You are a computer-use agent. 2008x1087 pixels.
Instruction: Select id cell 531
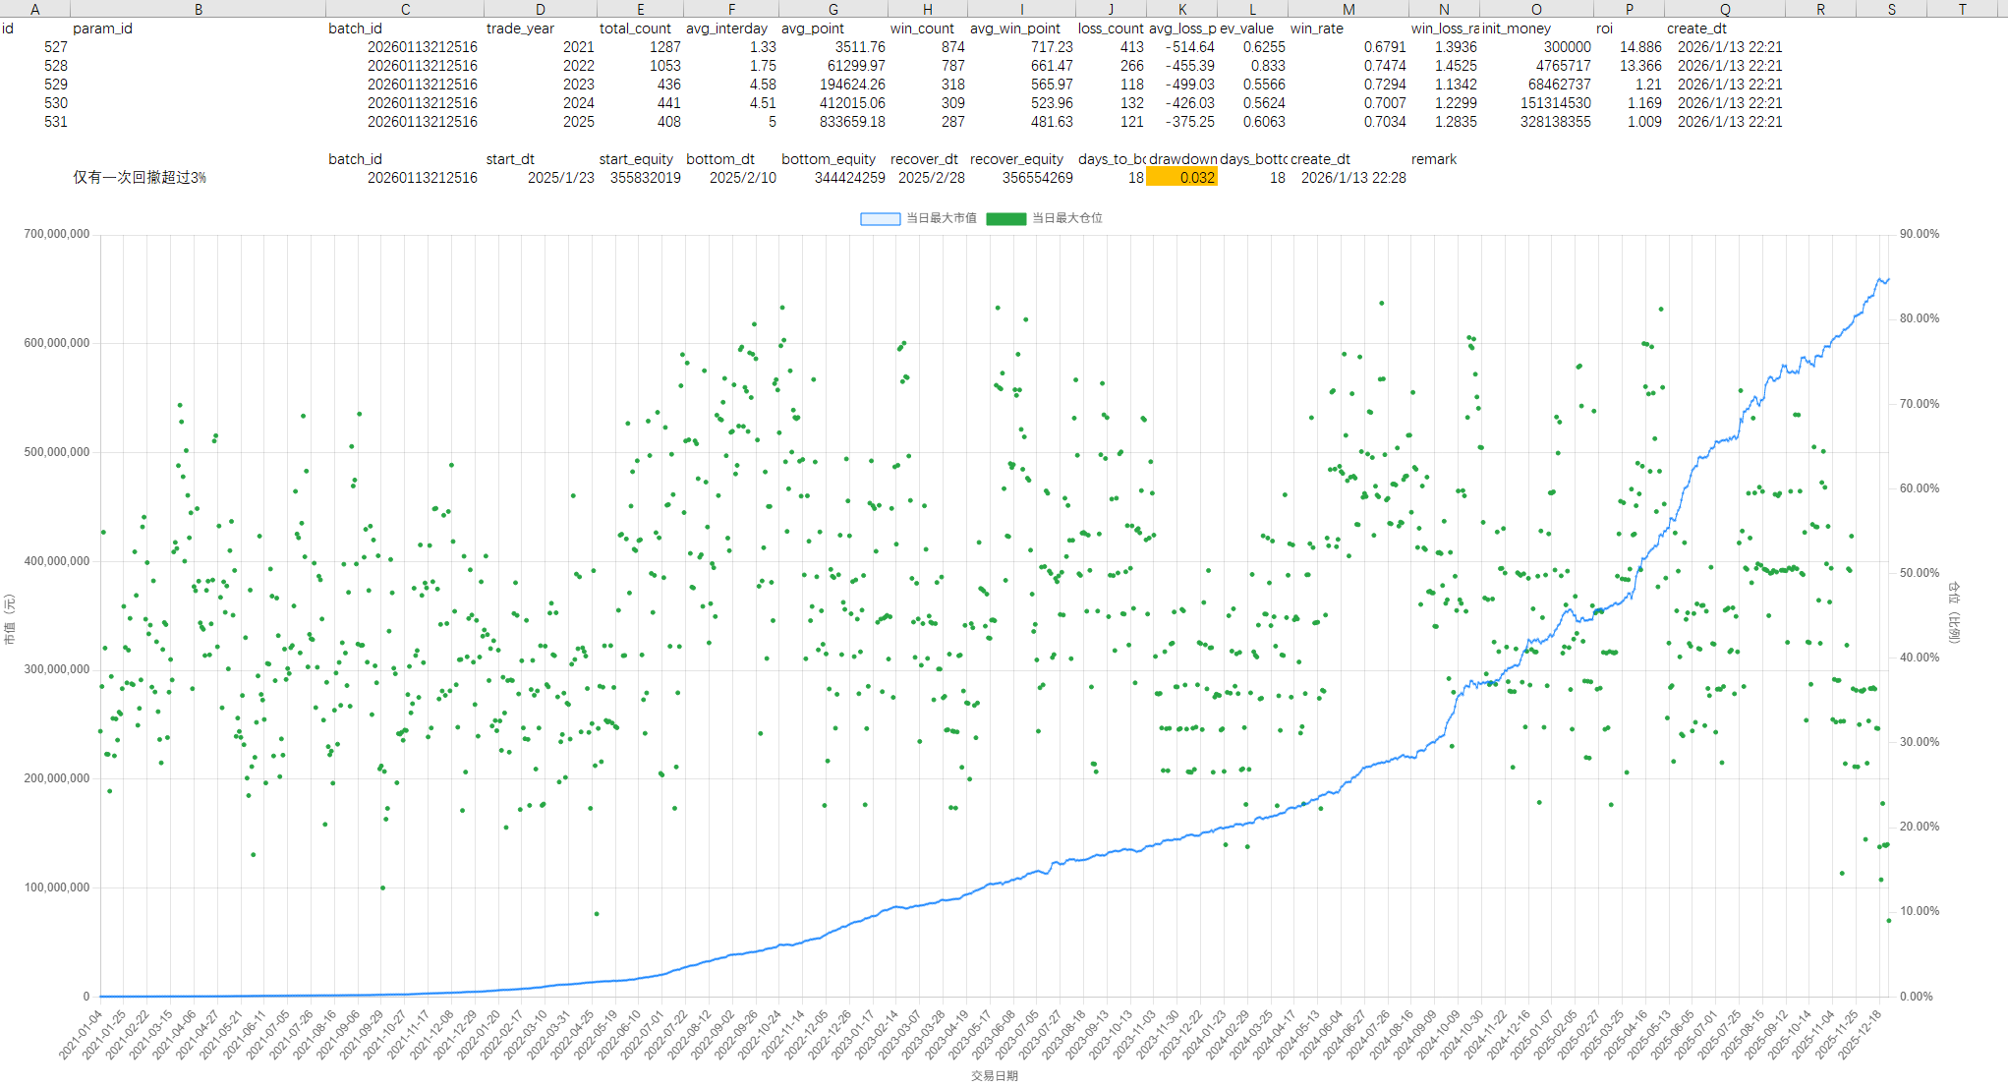(x=56, y=122)
